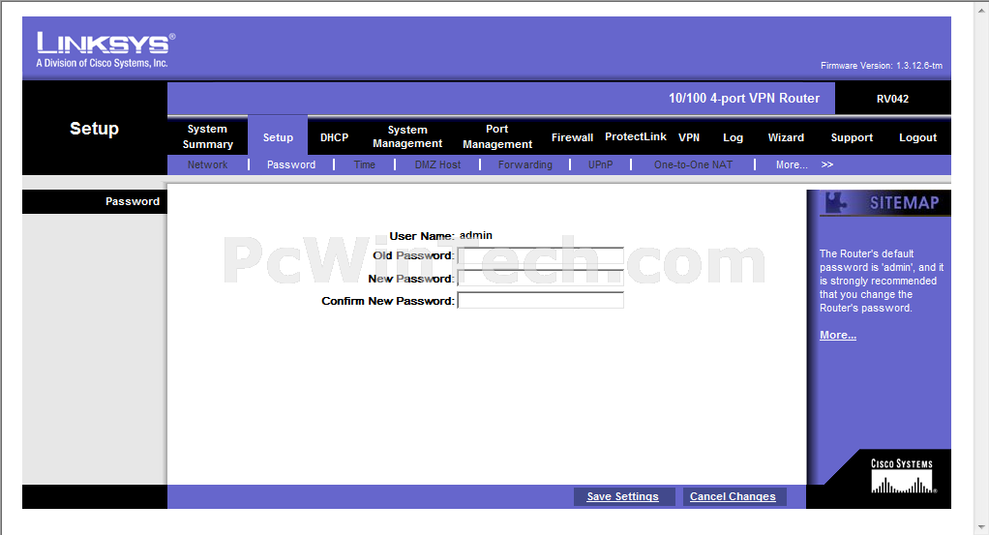Go to System Management tab

[x=407, y=136]
